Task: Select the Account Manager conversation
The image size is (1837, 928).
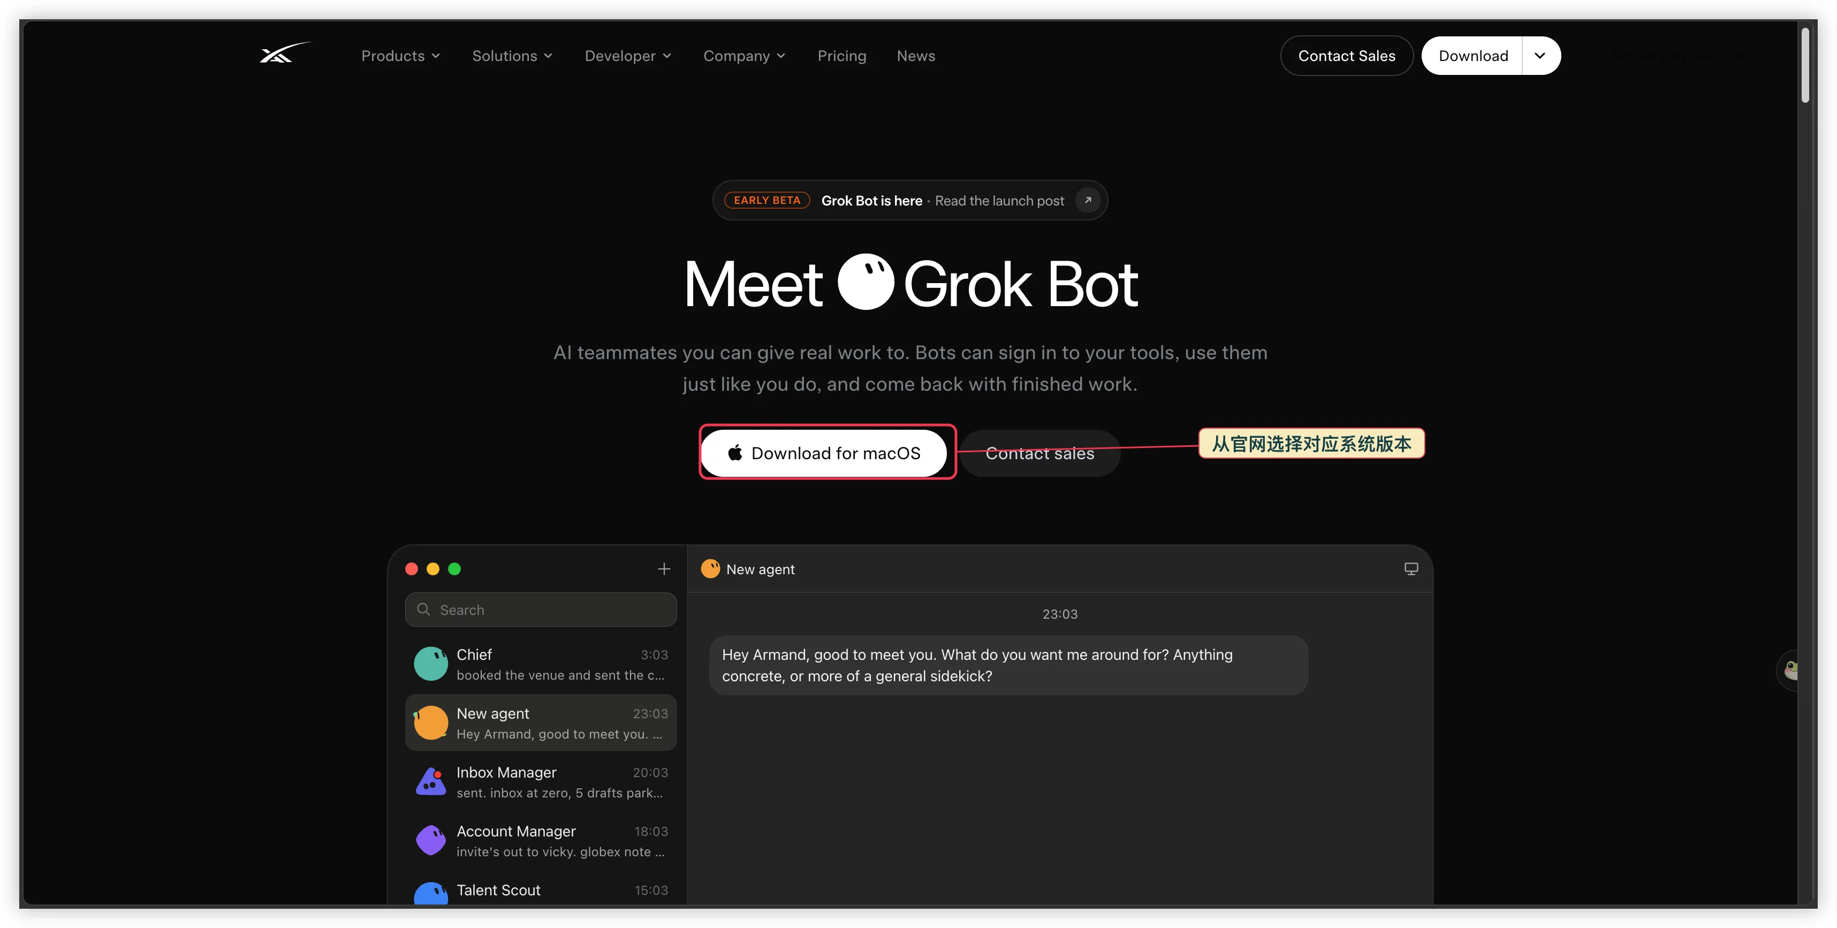Action: click(541, 841)
